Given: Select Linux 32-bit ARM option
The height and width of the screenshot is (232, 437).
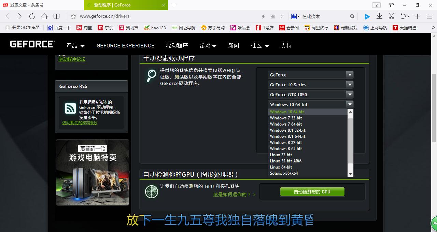Looking at the screenshot, I should [x=308, y=161].
